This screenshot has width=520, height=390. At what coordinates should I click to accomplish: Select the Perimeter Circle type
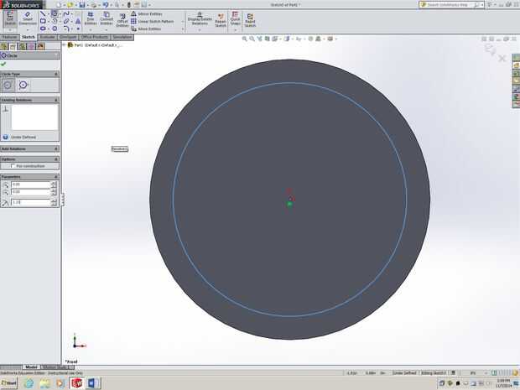pyautogui.click(x=23, y=86)
